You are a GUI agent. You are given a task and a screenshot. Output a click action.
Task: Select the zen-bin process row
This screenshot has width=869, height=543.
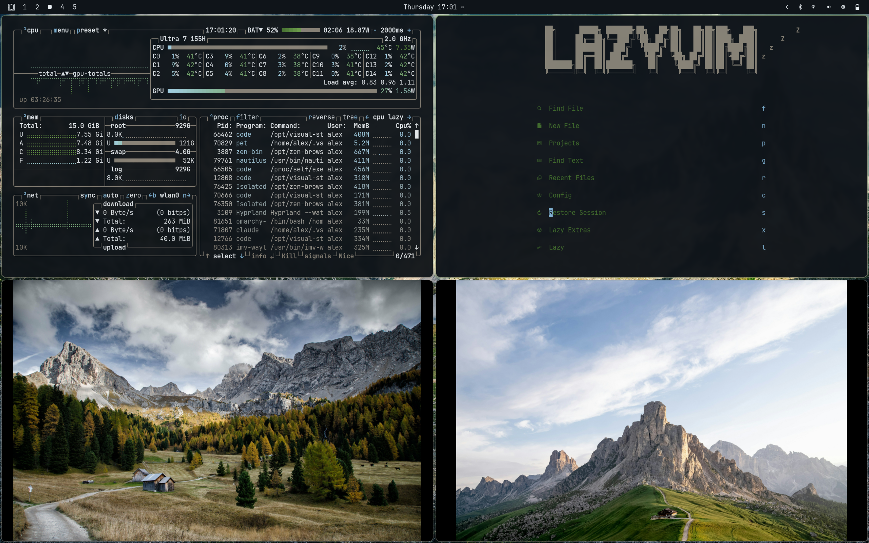point(312,152)
